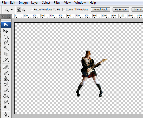Select the Magic Wand tool
The width and height of the screenshot is (143, 118).
point(6,48)
